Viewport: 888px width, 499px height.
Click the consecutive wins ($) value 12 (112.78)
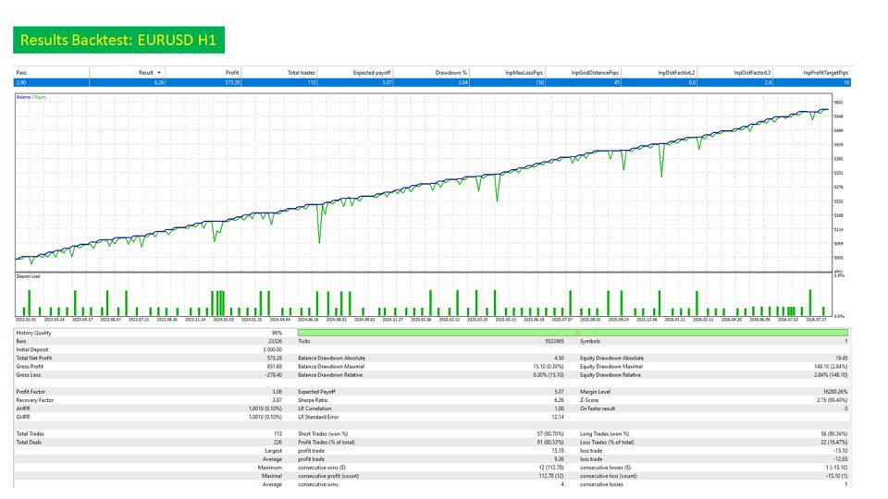tap(551, 468)
